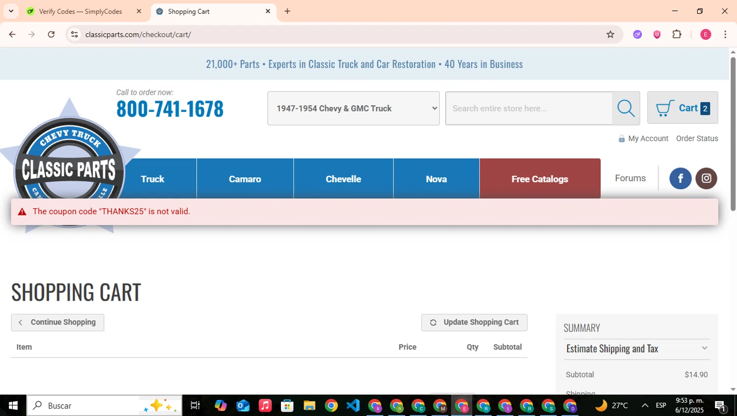Click Update Shopping Cart button
The image size is (737, 416).
point(474,322)
